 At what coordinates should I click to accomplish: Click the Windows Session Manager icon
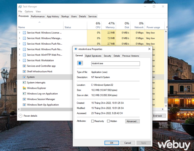tap(24, 99)
